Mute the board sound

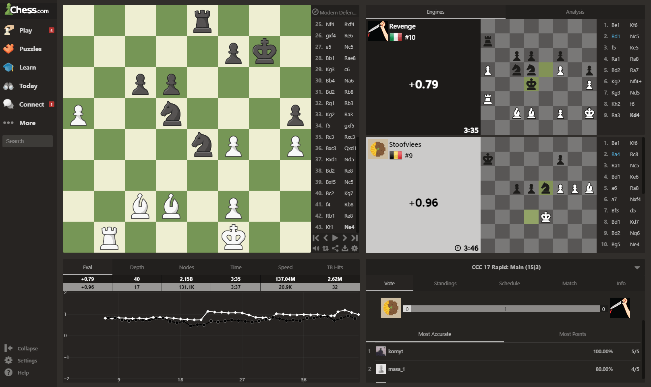click(x=316, y=249)
